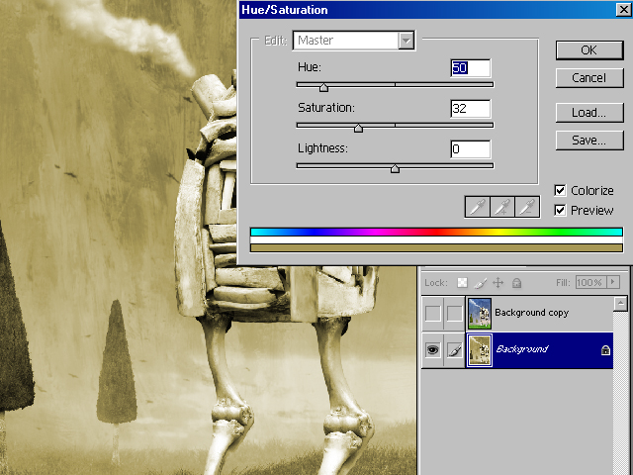Click the lock all padlock icon
The image size is (633, 475).
(514, 283)
